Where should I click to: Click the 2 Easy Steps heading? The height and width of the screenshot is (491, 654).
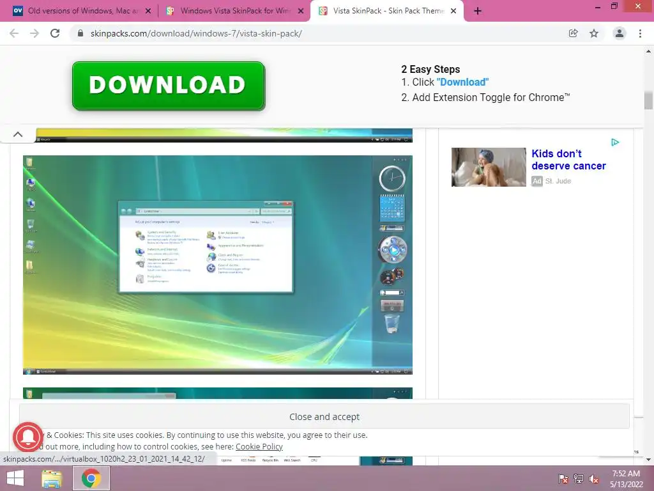(x=430, y=69)
